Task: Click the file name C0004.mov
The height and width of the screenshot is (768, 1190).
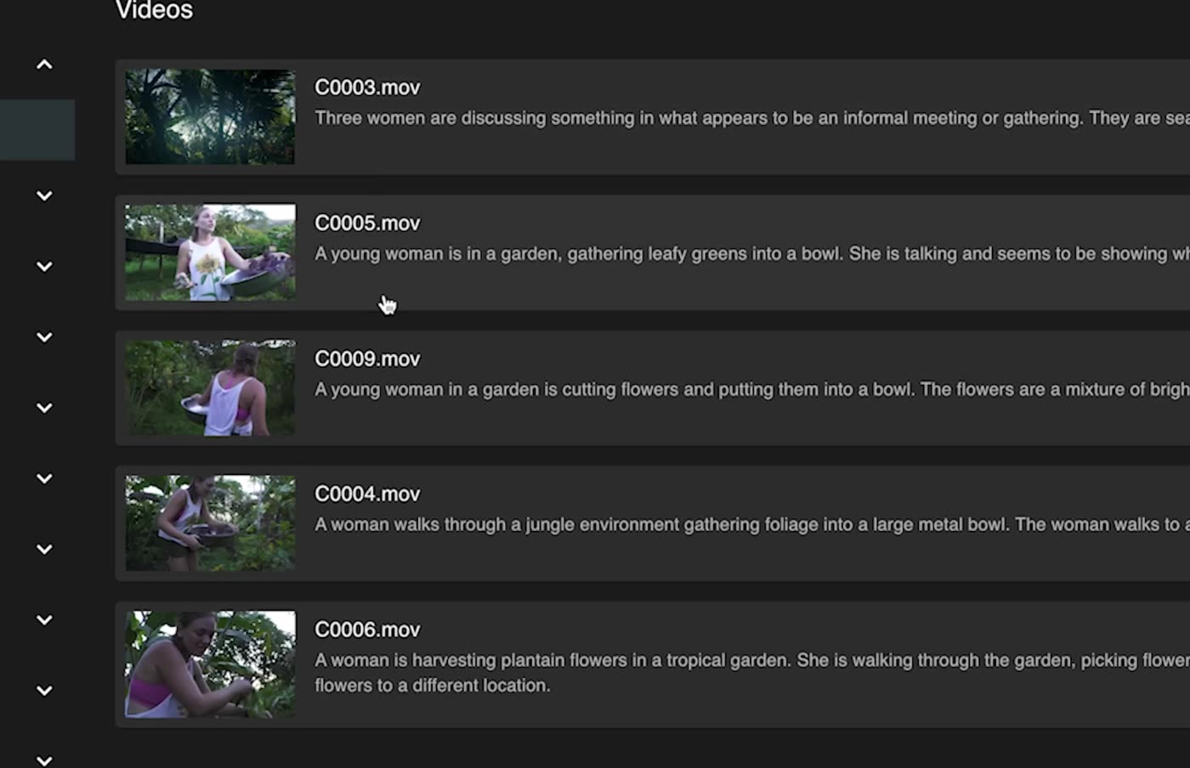Action: coord(367,494)
